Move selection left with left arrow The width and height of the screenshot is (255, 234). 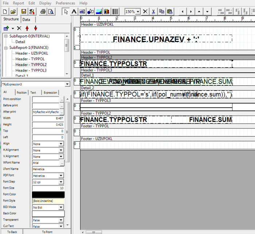pyautogui.click(x=183, y=12)
